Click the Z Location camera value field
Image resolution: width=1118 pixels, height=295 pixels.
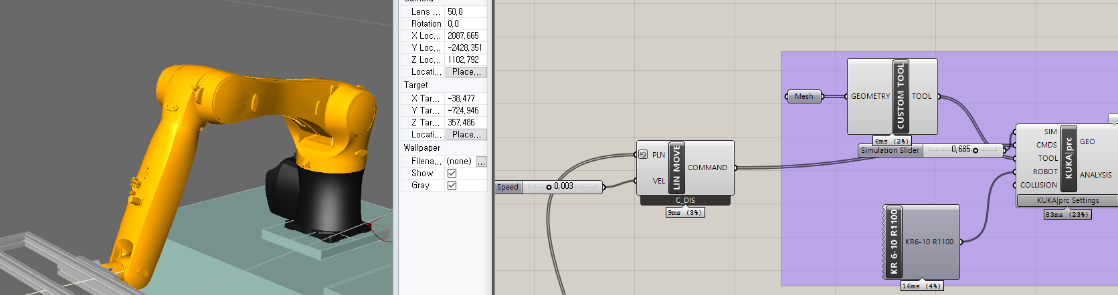466,59
